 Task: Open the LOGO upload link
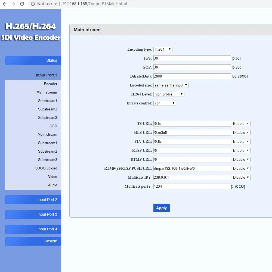(x=46, y=168)
